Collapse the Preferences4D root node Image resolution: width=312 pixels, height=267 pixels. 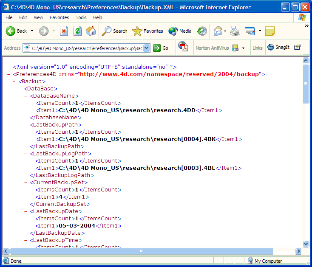(9, 74)
